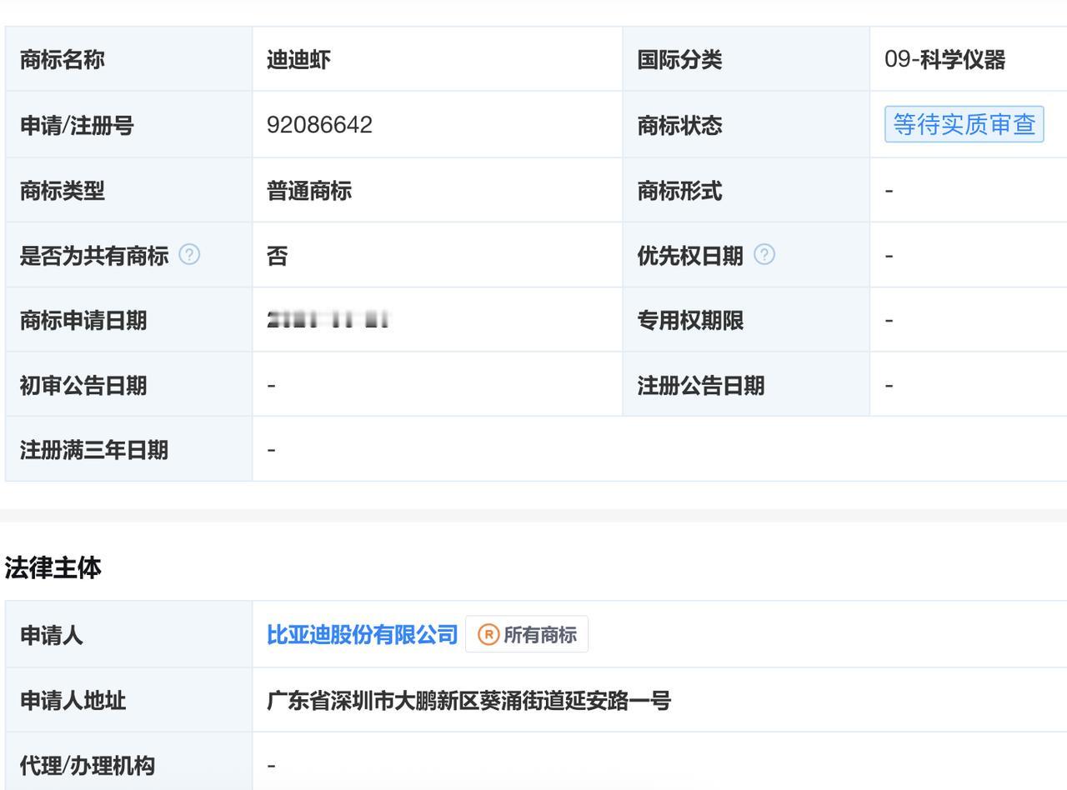Click the 国际分类 label cell
This screenshot has height=790, width=1067.
click(x=746, y=59)
